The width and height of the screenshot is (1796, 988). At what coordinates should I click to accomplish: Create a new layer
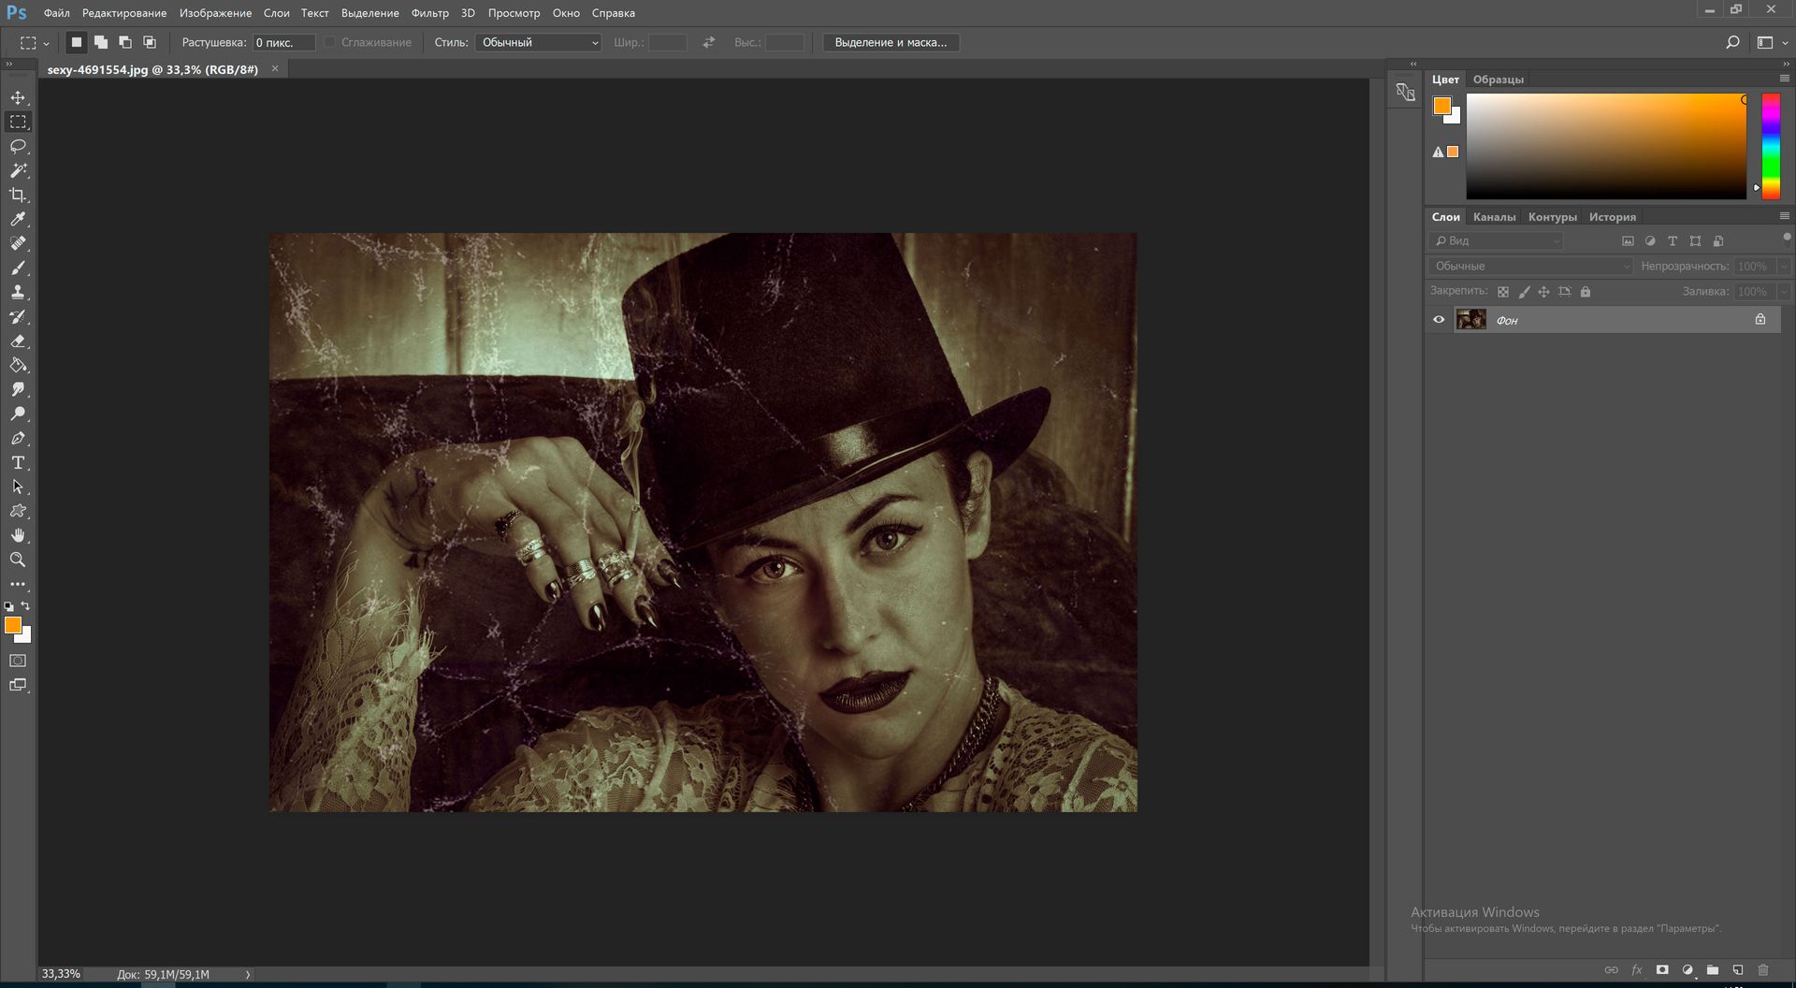coord(1737,970)
